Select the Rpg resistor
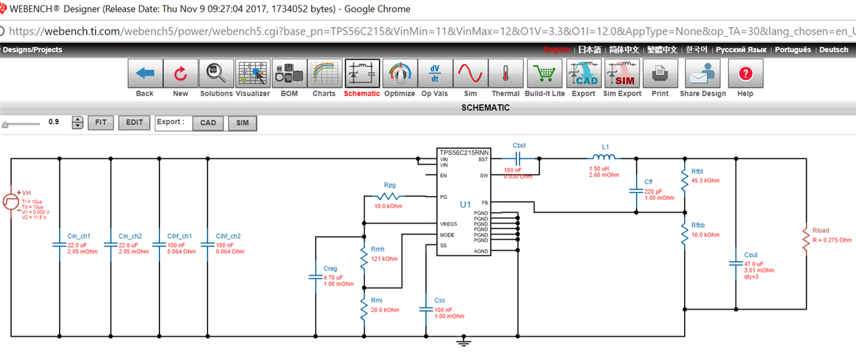 pyautogui.click(x=389, y=197)
